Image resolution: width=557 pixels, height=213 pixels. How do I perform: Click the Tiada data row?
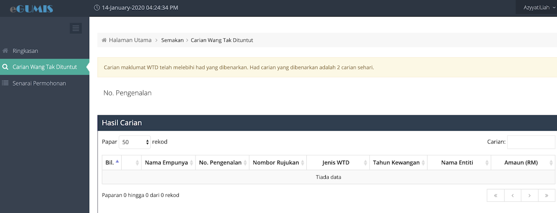tap(329, 177)
